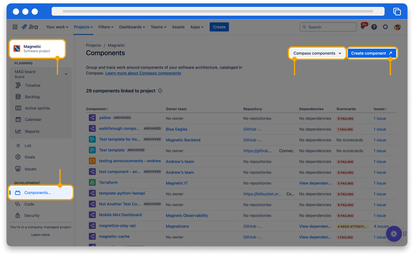Open the https://bitbucket.or... repository link

click(x=262, y=194)
